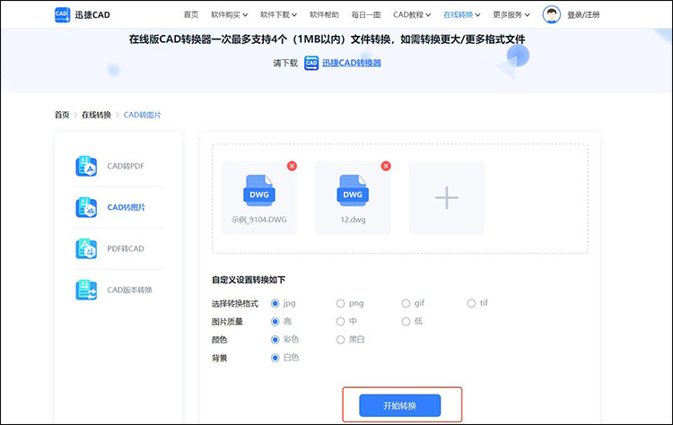Click the 迅捷CAD转换器 download link
This screenshot has height=425, width=673.
tap(352, 63)
